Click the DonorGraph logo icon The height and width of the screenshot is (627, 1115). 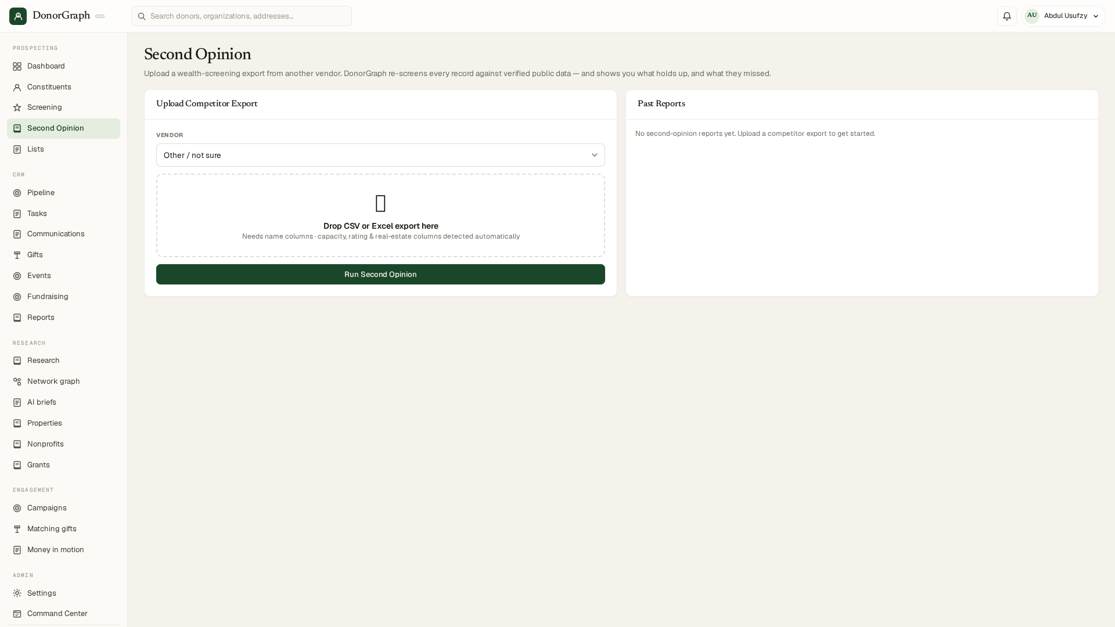click(x=18, y=16)
